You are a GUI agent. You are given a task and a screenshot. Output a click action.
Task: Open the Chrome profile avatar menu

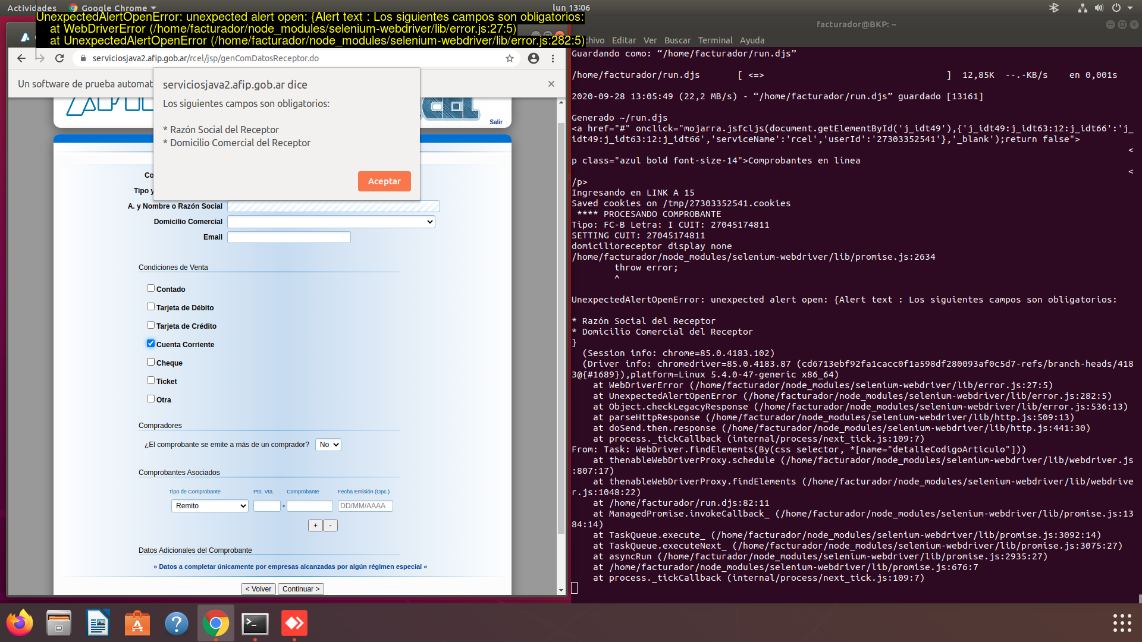click(534, 58)
